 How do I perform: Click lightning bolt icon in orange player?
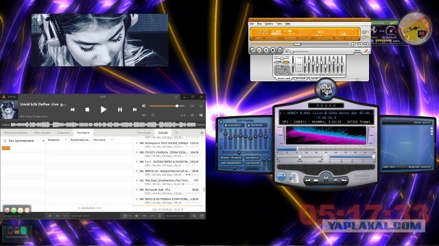[x=366, y=51]
